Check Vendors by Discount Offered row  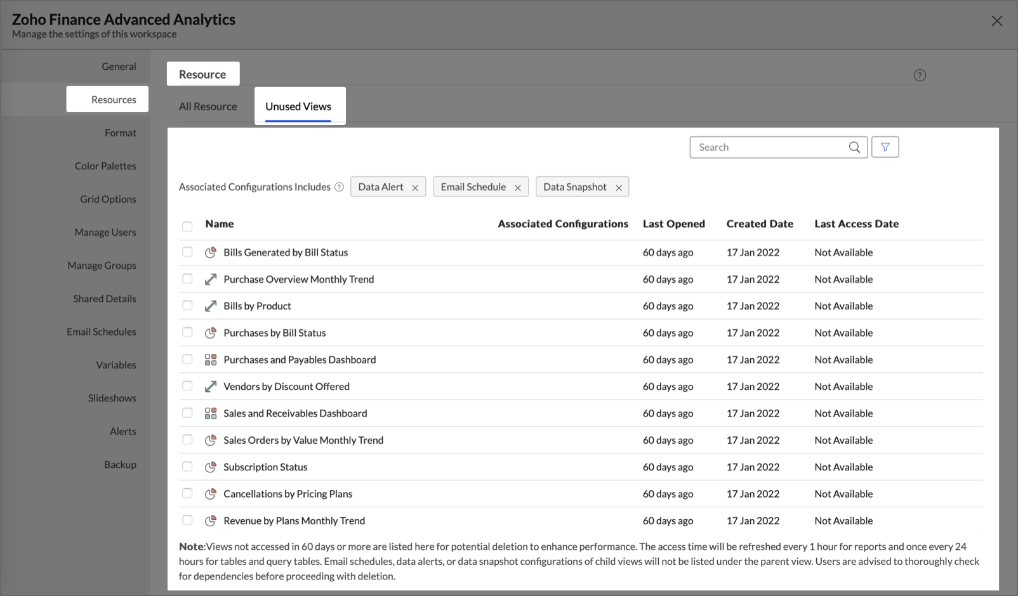(x=187, y=386)
